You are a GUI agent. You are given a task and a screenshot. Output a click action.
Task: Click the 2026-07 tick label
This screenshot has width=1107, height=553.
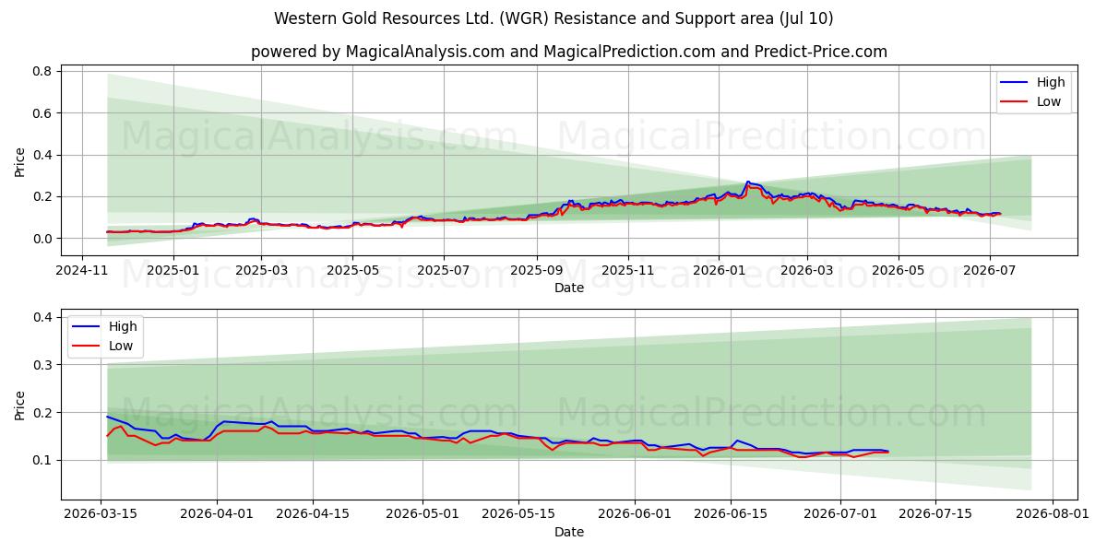[x=990, y=271]
